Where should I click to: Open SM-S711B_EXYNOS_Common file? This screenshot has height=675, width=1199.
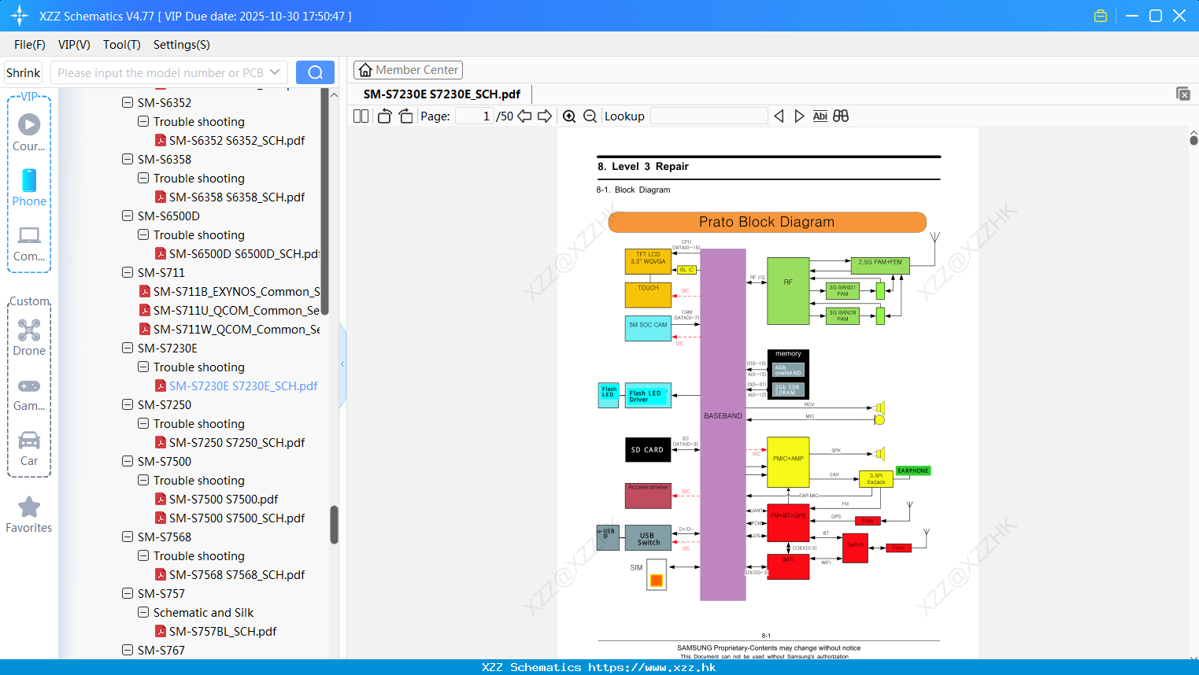(x=236, y=291)
